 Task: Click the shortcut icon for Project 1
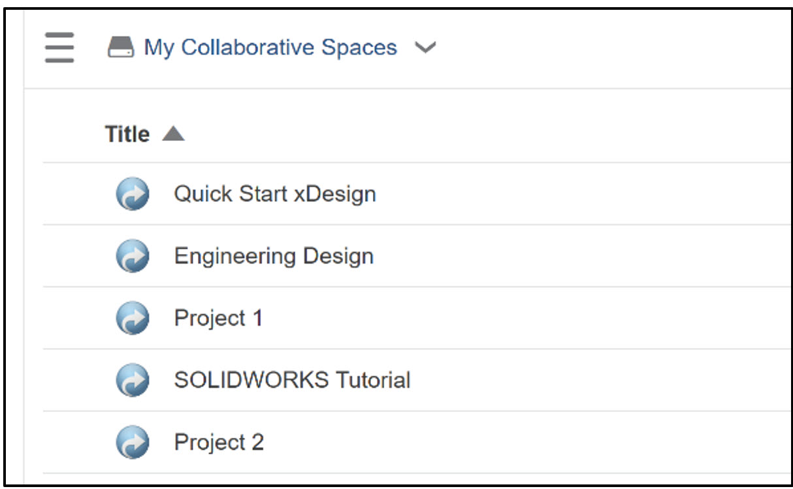pos(133,317)
